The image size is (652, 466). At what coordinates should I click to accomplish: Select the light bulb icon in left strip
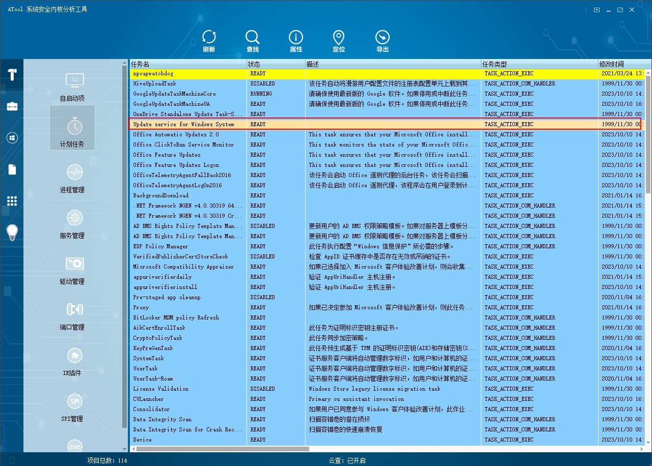(x=12, y=232)
